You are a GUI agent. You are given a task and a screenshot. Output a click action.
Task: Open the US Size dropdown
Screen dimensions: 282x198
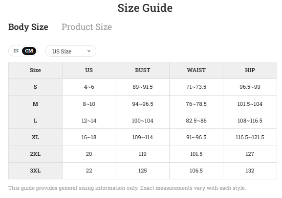(x=71, y=51)
